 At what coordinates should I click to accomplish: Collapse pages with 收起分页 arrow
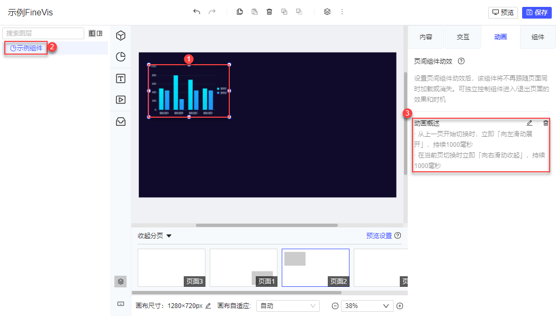169,236
